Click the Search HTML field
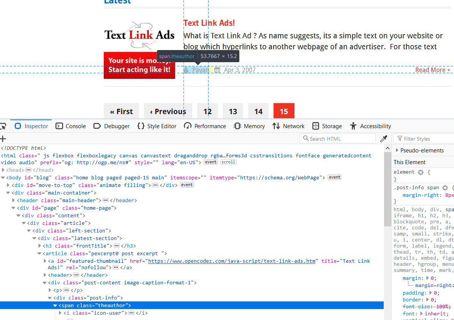 pyautogui.click(x=338, y=139)
